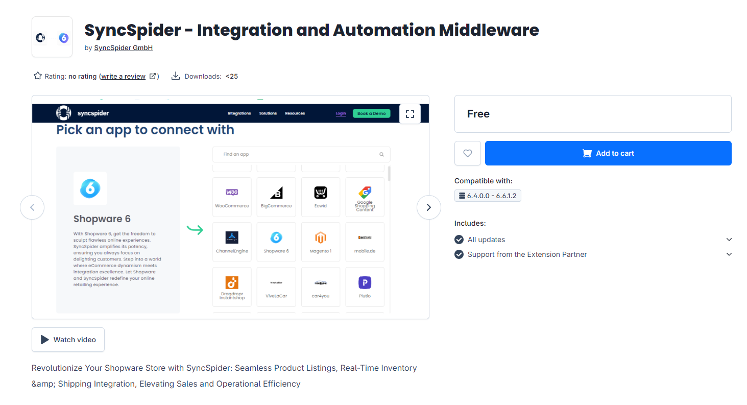Click the downloads count '<25'
This screenshot has width=747, height=405.
[x=232, y=76]
